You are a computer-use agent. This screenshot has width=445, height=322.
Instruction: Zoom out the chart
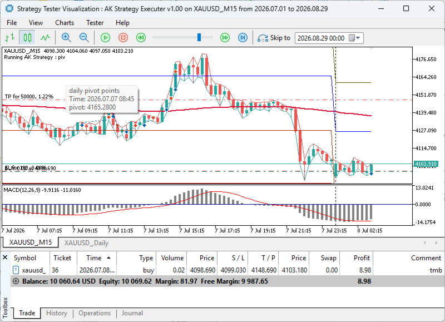tap(84, 37)
